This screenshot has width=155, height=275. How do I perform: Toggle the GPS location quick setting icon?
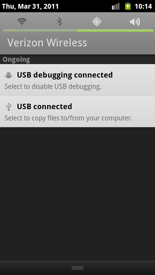pos(97,22)
